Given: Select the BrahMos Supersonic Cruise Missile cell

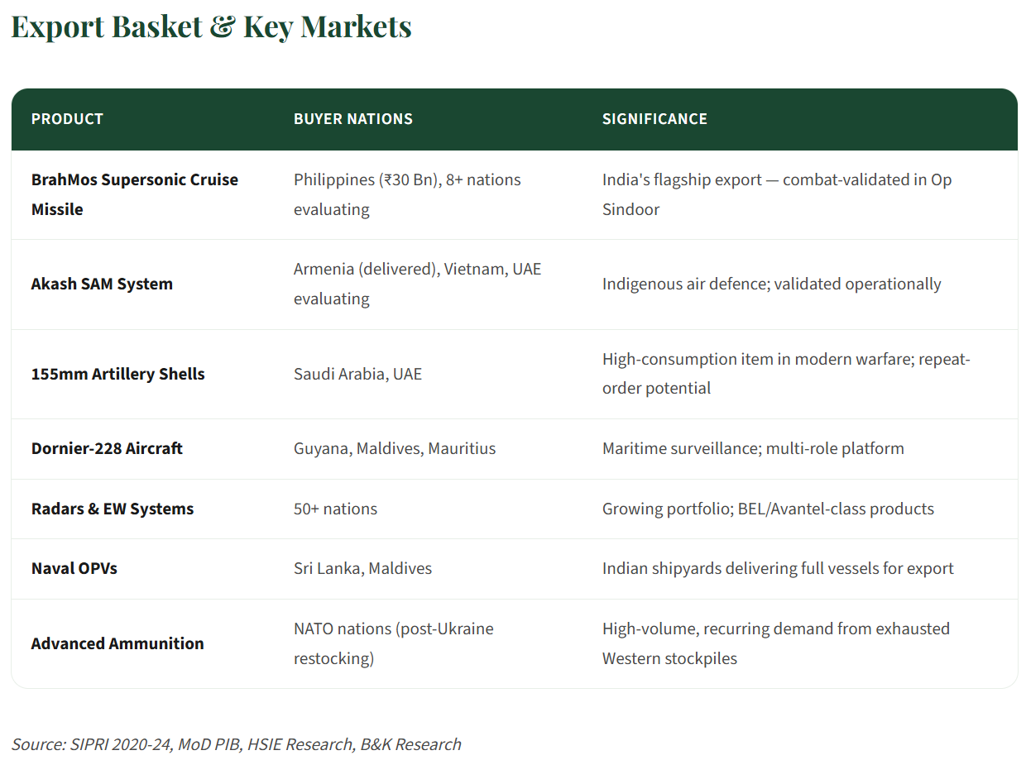Looking at the screenshot, I should click(x=134, y=194).
